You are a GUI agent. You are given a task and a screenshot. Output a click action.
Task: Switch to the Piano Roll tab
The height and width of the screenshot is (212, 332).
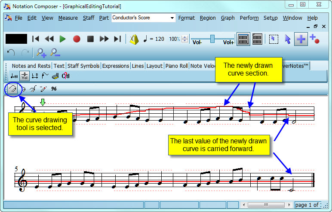176,66
